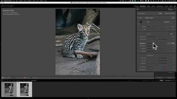Open the Custom Filter dropdown

(170, 81)
